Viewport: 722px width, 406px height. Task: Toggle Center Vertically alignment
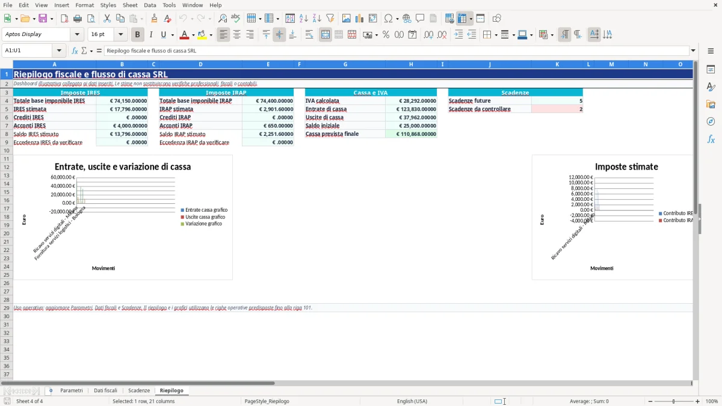point(279,35)
